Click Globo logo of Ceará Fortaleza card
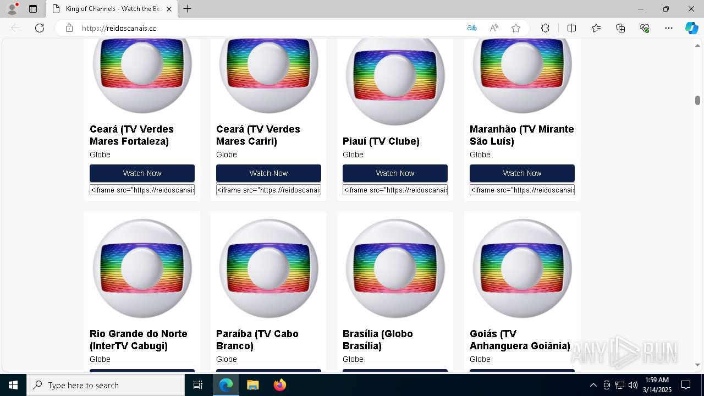This screenshot has width=704, height=396. (142, 76)
